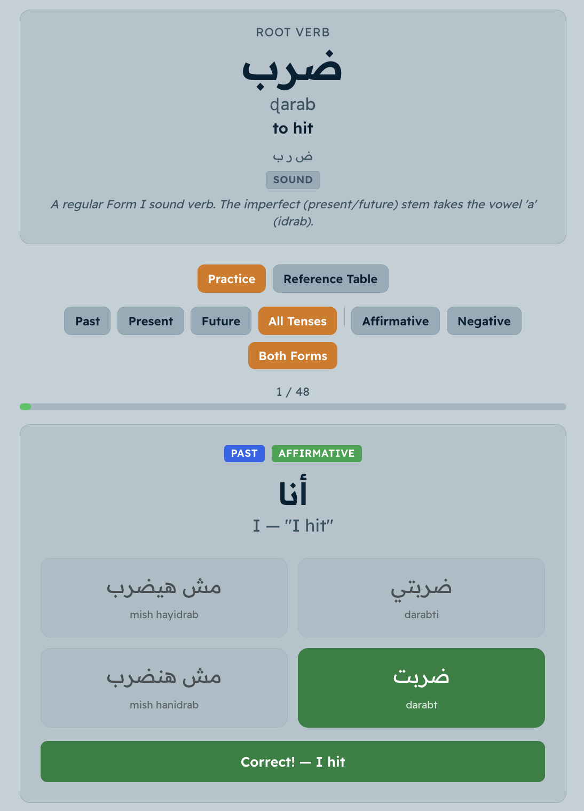This screenshot has width=584, height=811.
Task: Click the AFFIRMATIVE badge
Action: [x=317, y=453]
